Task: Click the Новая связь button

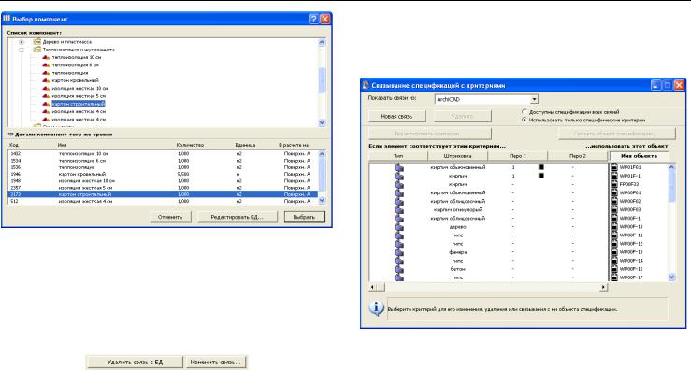Action: [x=396, y=116]
